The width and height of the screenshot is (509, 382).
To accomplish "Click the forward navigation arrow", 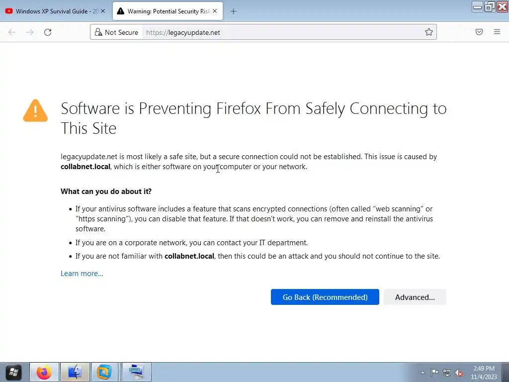I will pyautogui.click(x=30, y=32).
